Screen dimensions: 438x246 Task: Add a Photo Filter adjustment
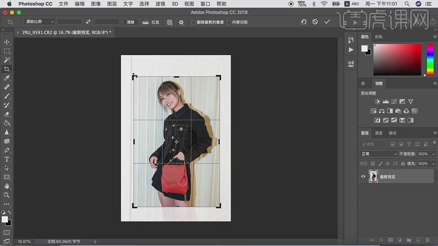(398, 111)
